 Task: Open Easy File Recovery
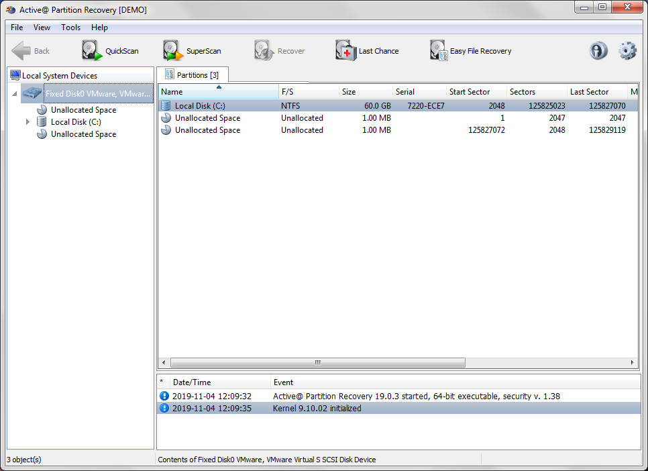coord(470,51)
